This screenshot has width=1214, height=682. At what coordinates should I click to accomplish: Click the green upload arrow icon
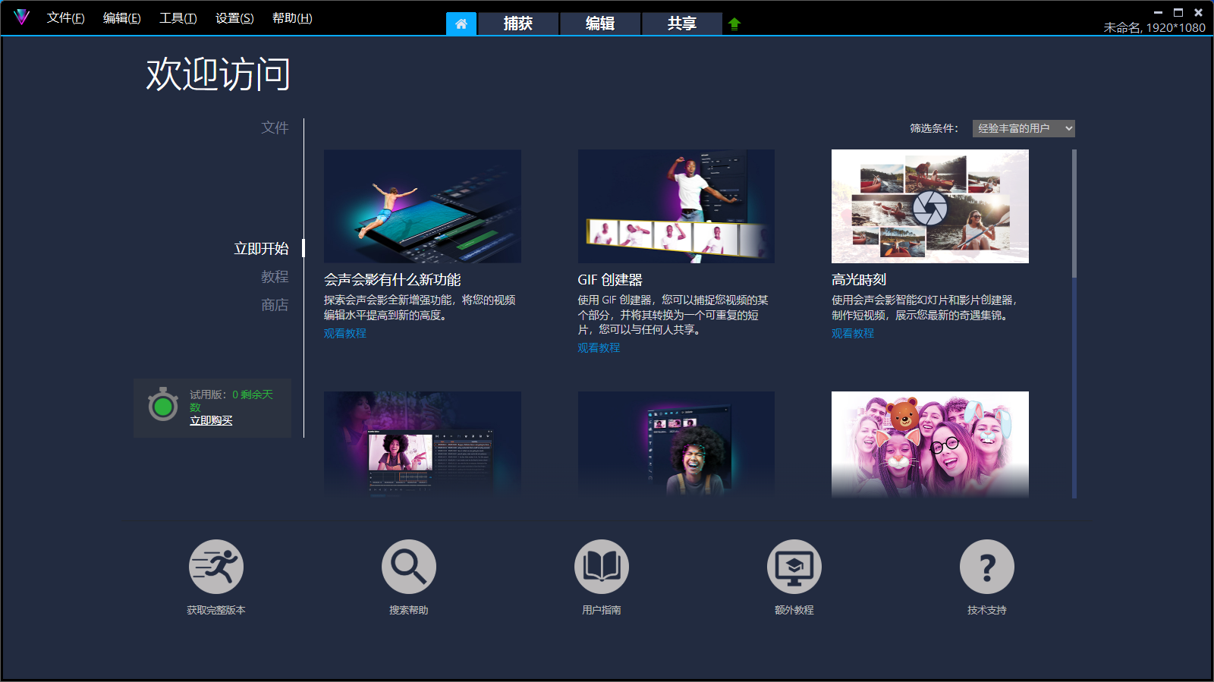(x=734, y=24)
